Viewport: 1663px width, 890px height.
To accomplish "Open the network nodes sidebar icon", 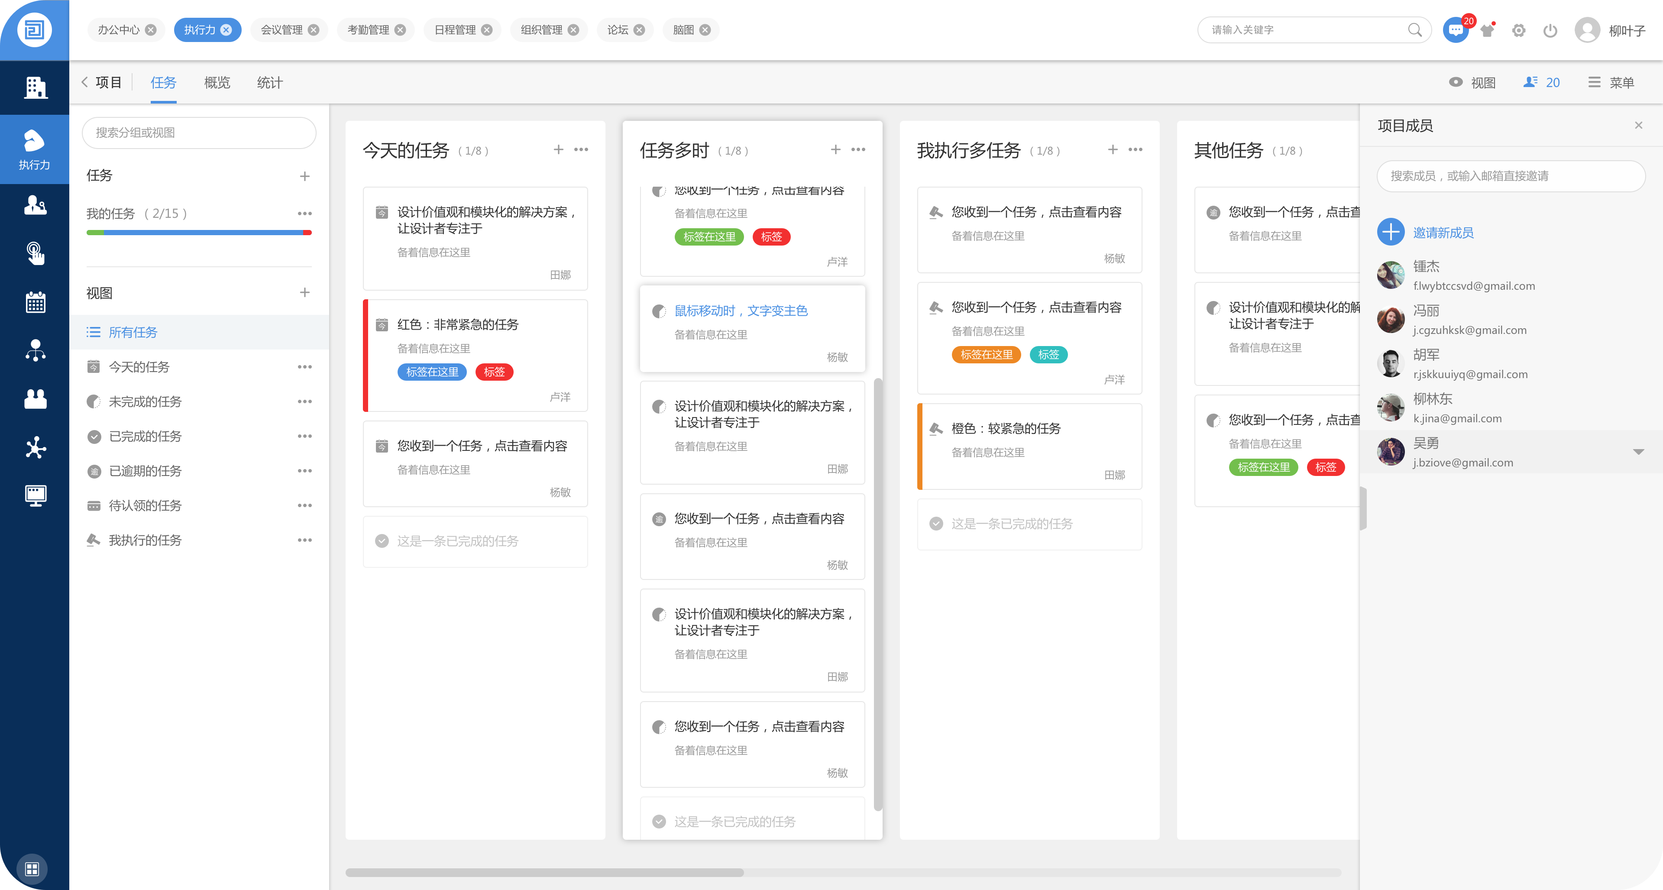I will [x=36, y=447].
